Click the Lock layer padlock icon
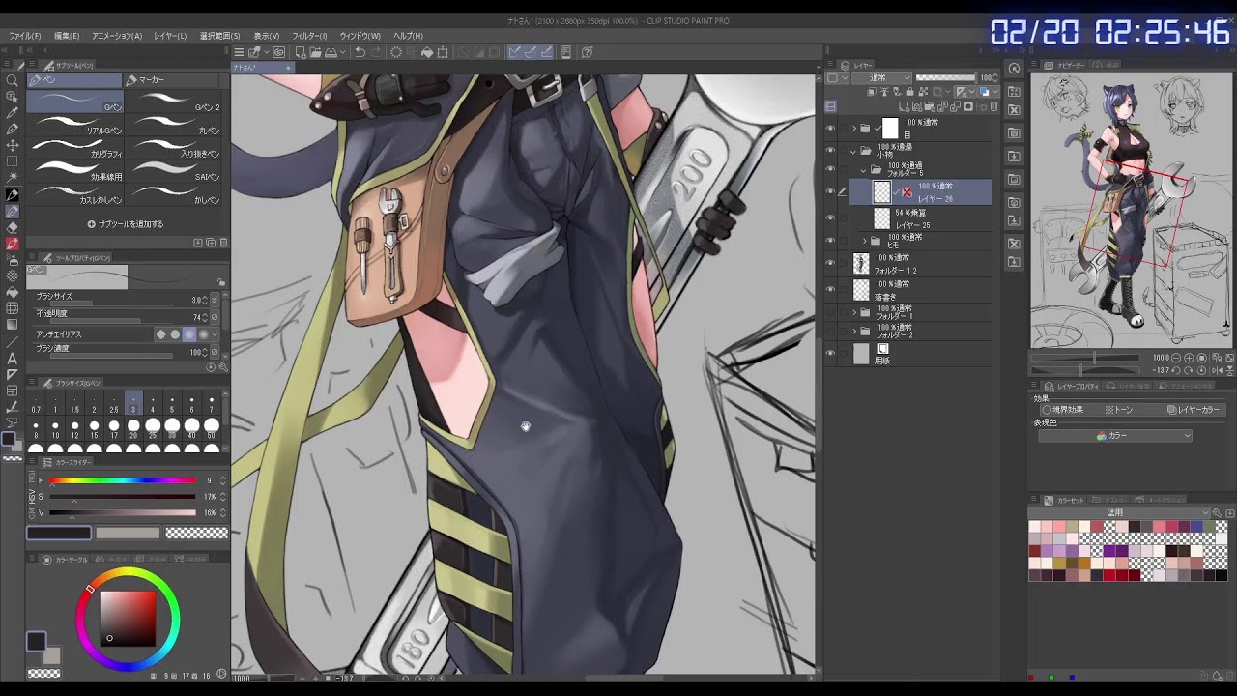 (x=910, y=92)
